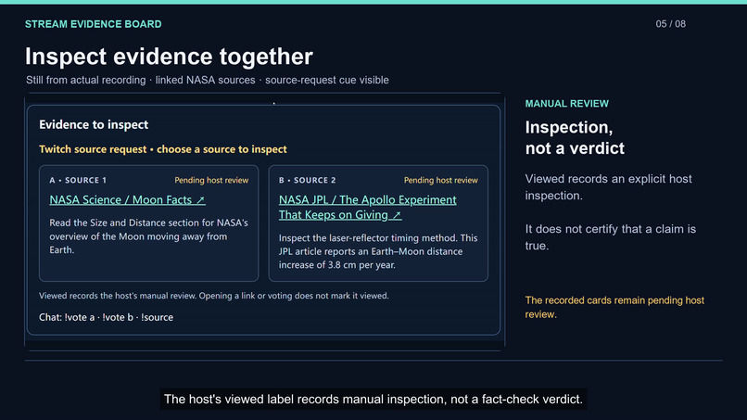The image size is (747, 420).
Task: Click external-link arrow beside Moon Facts
Action: point(200,200)
